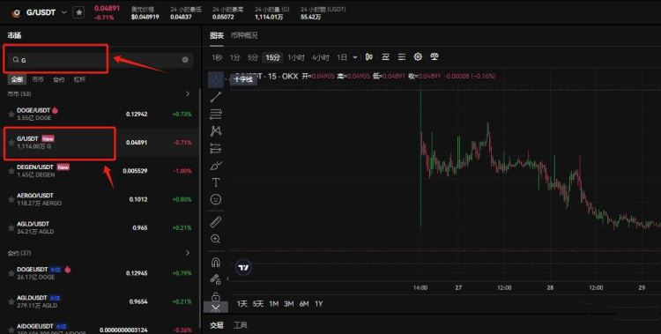Viewport: 661px width, 334px height.
Task: Set chart interval to 1小时
Action: point(296,57)
